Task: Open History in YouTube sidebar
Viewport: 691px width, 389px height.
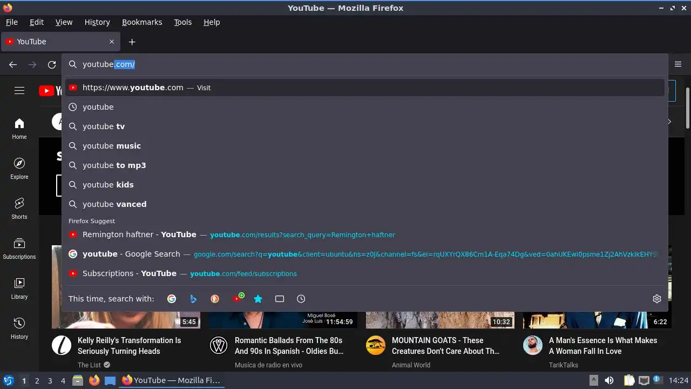Action: click(19, 328)
